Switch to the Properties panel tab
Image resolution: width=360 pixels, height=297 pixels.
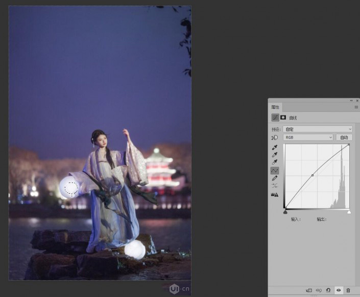pyautogui.click(x=275, y=107)
